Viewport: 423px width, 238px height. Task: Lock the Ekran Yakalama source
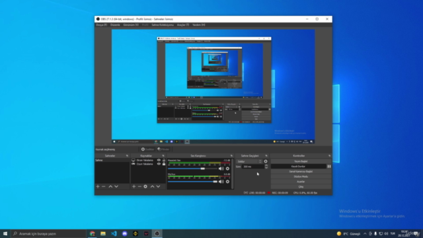(x=164, y=160)
